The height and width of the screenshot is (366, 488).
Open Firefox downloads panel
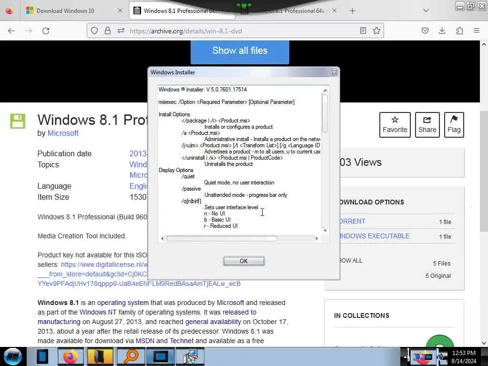tap(442, 30)
